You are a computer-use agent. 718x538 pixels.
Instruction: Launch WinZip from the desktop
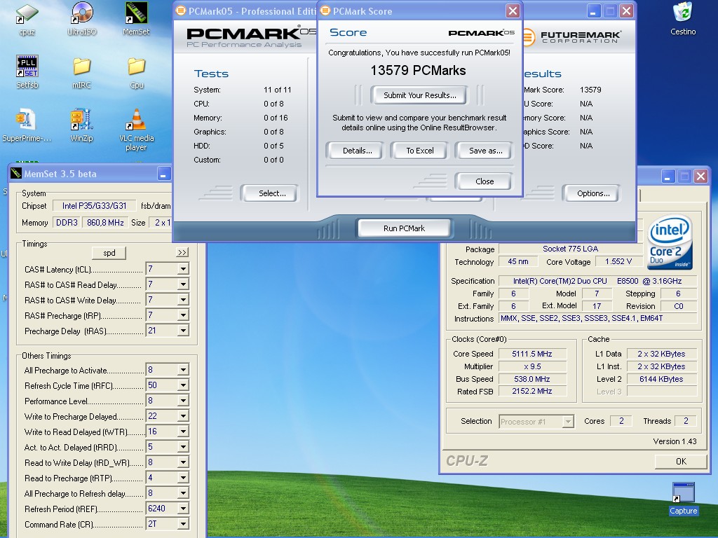[81, 125]
